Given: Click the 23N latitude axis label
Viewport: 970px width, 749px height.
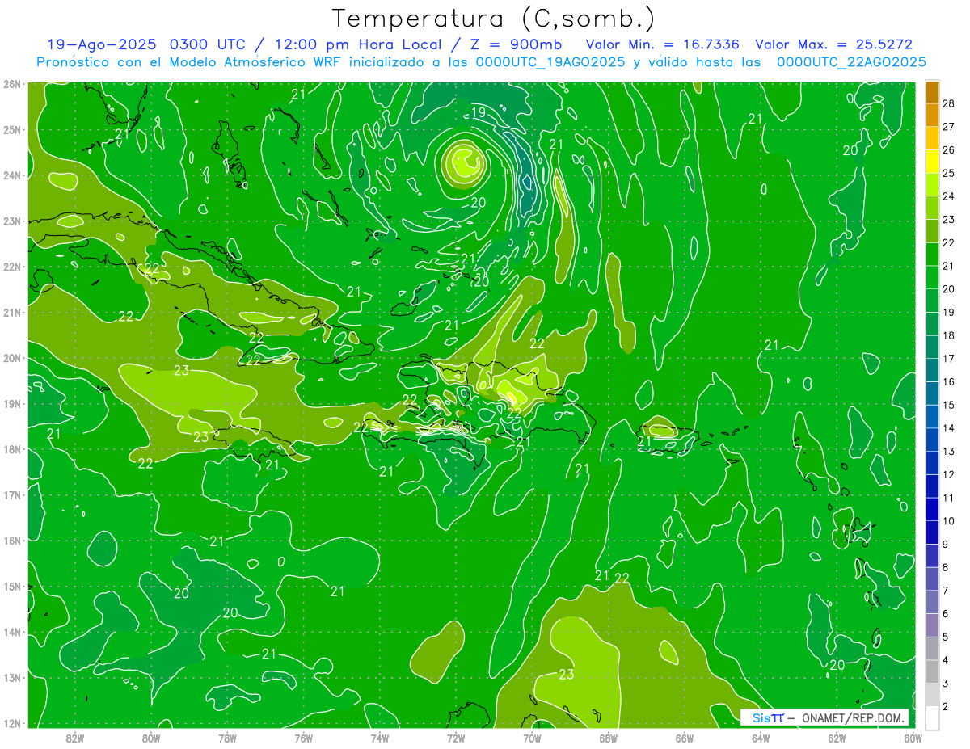Looking at the screenshot, I should pyautogui.click(x=12, y=221).
